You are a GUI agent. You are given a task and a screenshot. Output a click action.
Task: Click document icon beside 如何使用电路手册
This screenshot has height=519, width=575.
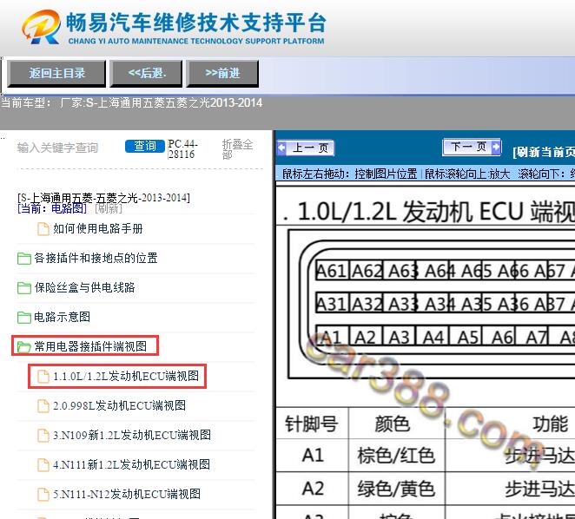coord(43,229)
